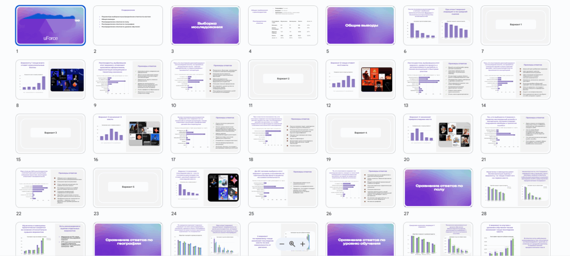Select slide 21 thumbnail

pyautogui.click(x=516, y=134)
